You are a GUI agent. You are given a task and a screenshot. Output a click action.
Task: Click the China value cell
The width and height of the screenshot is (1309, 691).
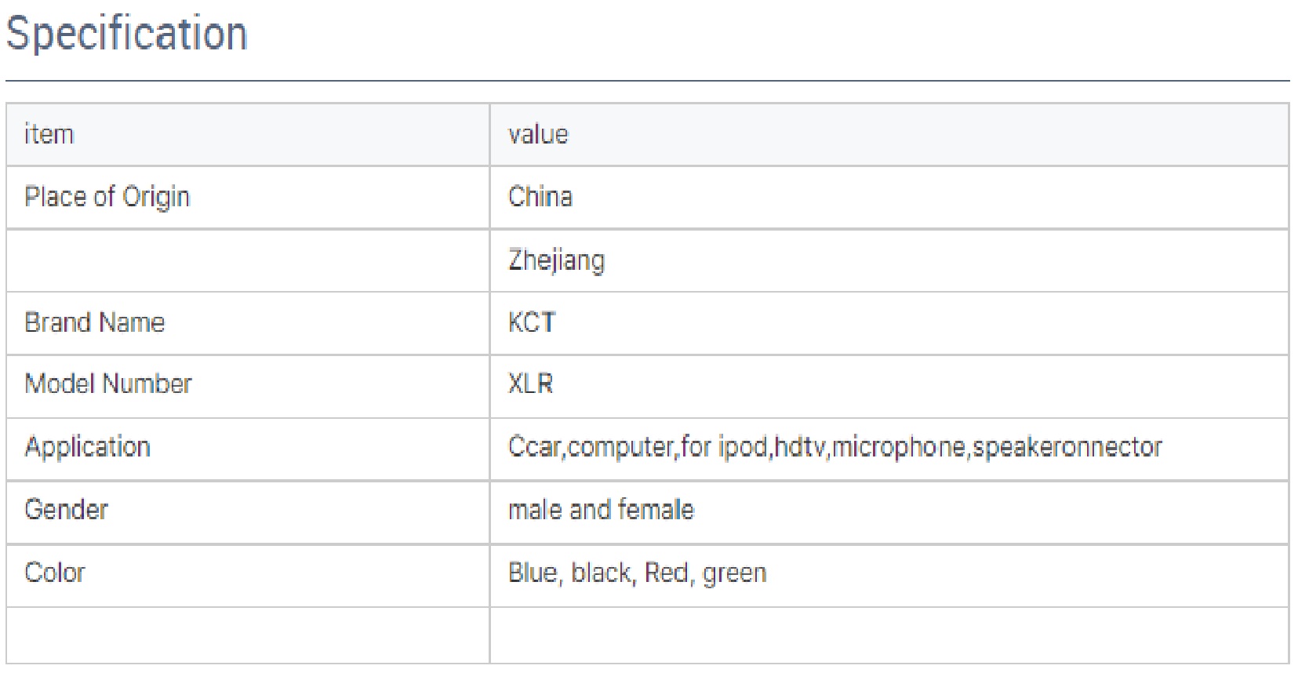[540, 197]
